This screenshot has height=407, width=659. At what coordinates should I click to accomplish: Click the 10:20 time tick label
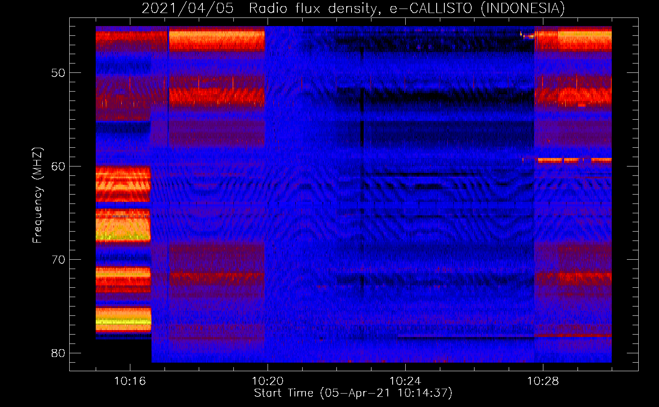click(268, 381)
